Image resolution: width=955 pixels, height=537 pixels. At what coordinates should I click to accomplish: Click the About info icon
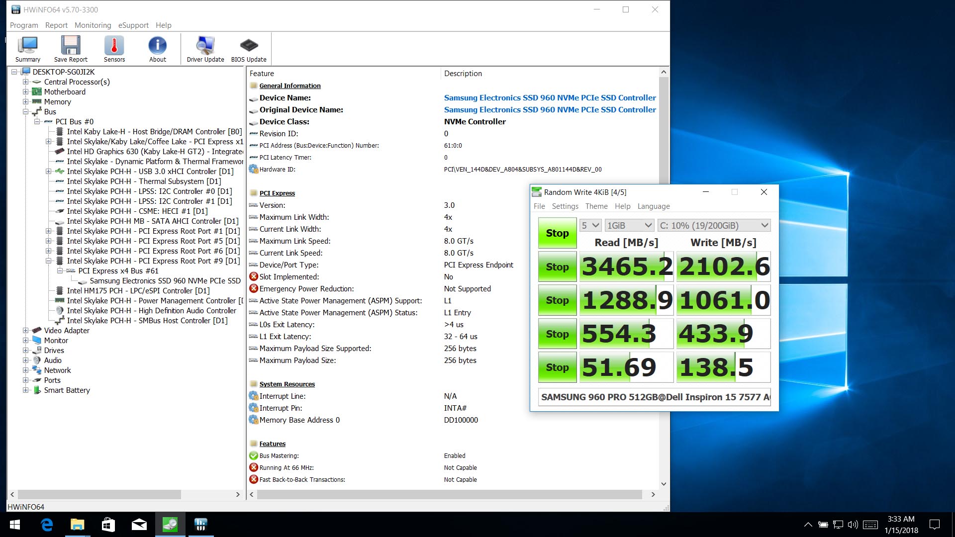pyautogui.click(x=158, y=49)
